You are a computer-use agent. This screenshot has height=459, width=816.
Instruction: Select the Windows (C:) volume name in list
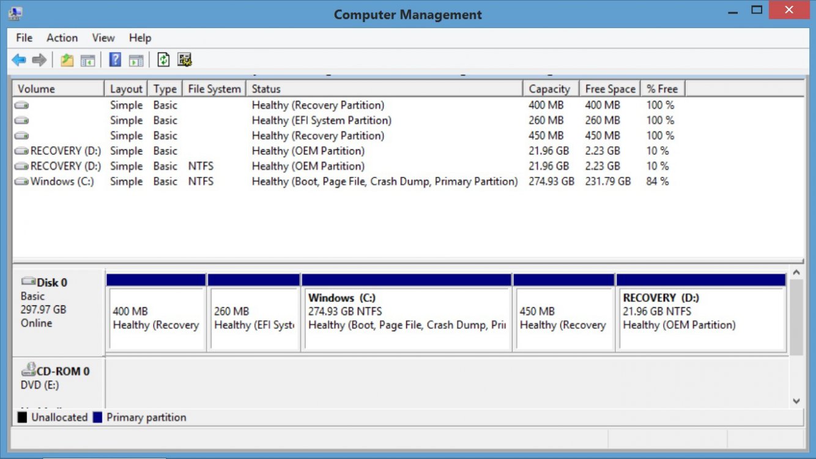tap(62, 182)
